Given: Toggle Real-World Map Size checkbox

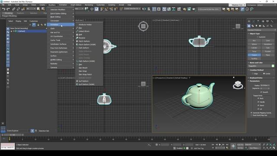Looking at the screenshot, I should pos(251,115).
